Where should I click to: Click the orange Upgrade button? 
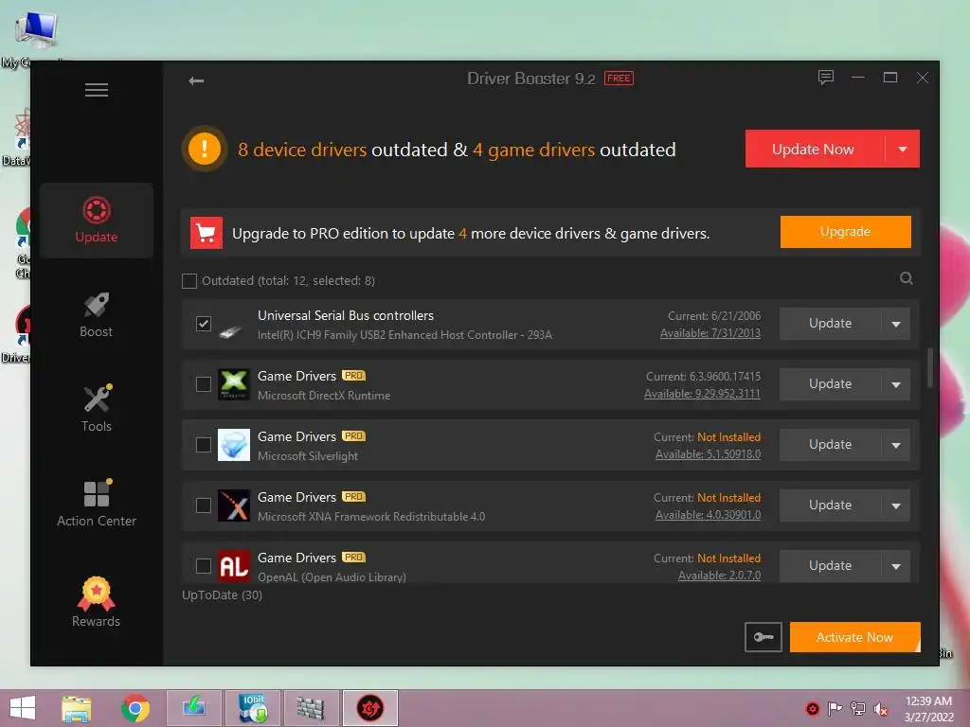pyautogui.click(x=845, y=232)
